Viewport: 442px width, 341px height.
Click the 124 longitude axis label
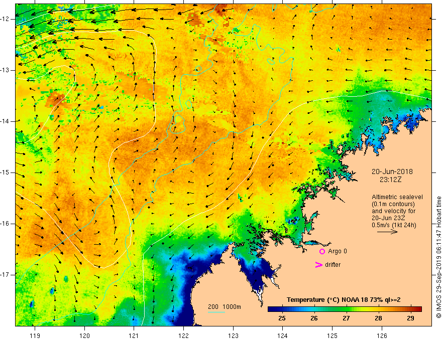click(283, 335)
